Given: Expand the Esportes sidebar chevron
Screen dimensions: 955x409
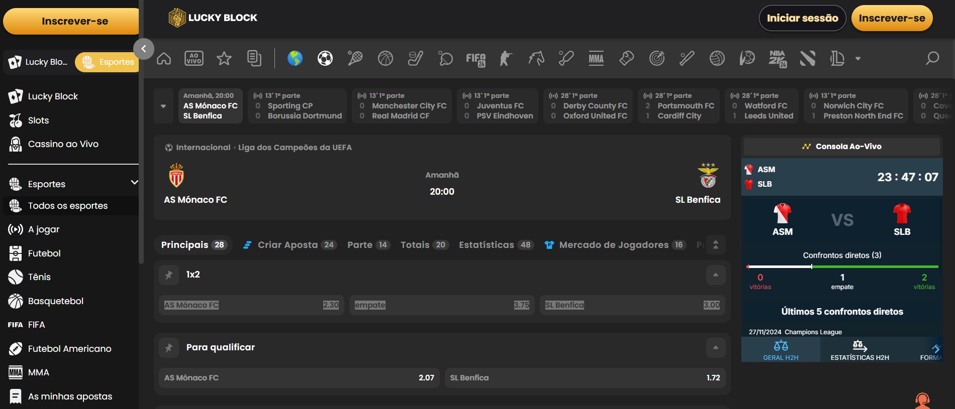Looking at the screenshot, I should click(x=134, y=183).
